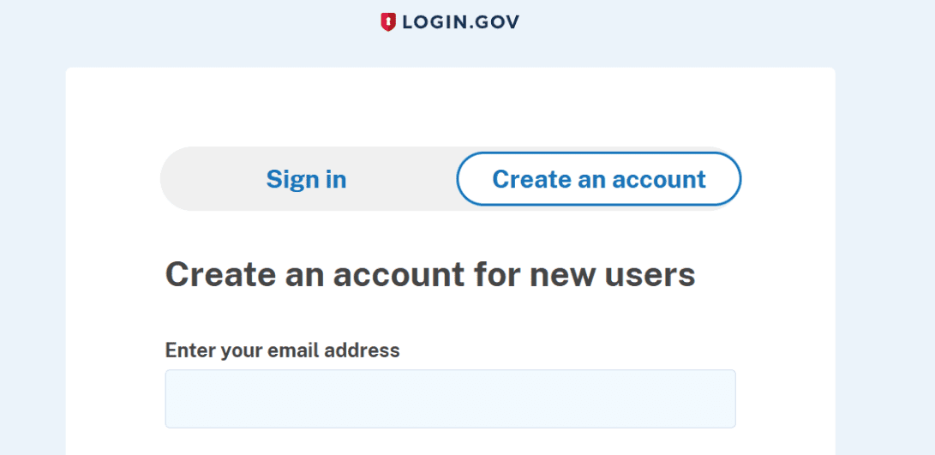Switch to the Sign in tab
This screenshot has width=935, height=455.
306,179
